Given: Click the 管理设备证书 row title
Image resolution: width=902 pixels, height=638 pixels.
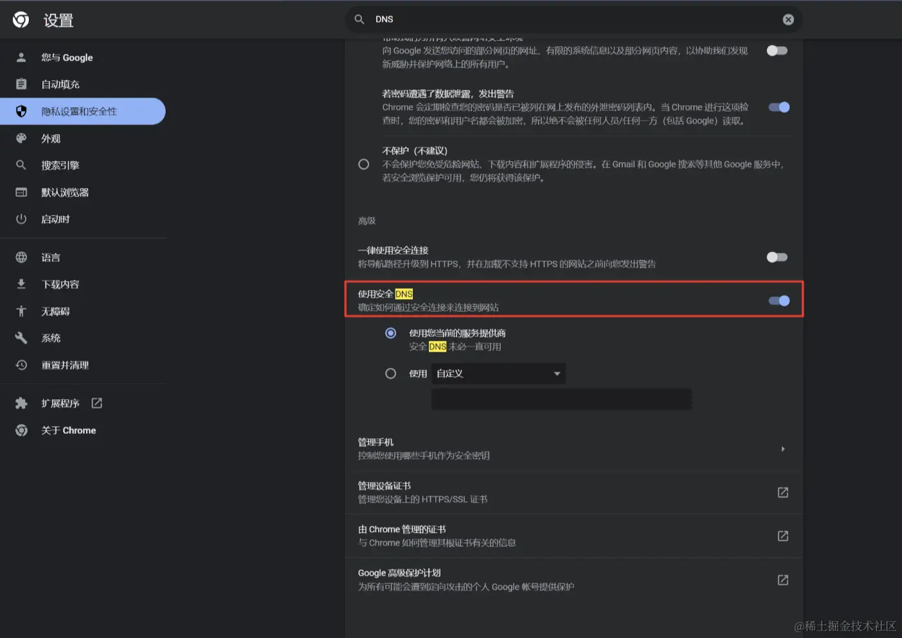Looking at the screenshot, I should [384, 486].
